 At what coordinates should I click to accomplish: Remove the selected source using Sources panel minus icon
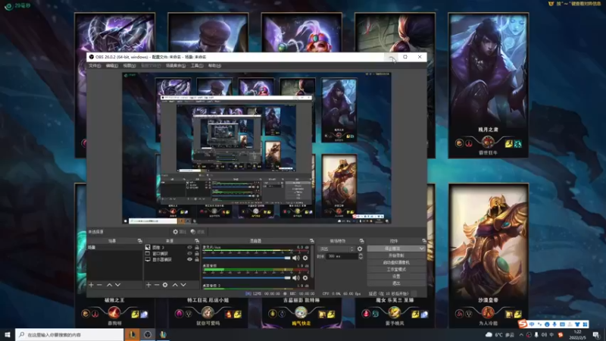coord(157,285)
